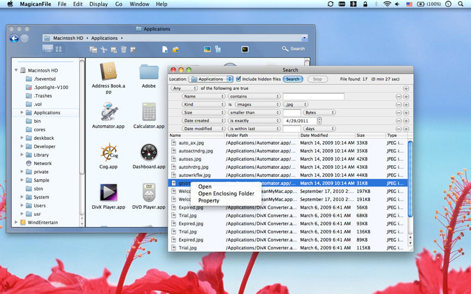This screenshot has height=294, width=471.
Task: Expand the Applications tree folder
Action: tap(22, 112)
